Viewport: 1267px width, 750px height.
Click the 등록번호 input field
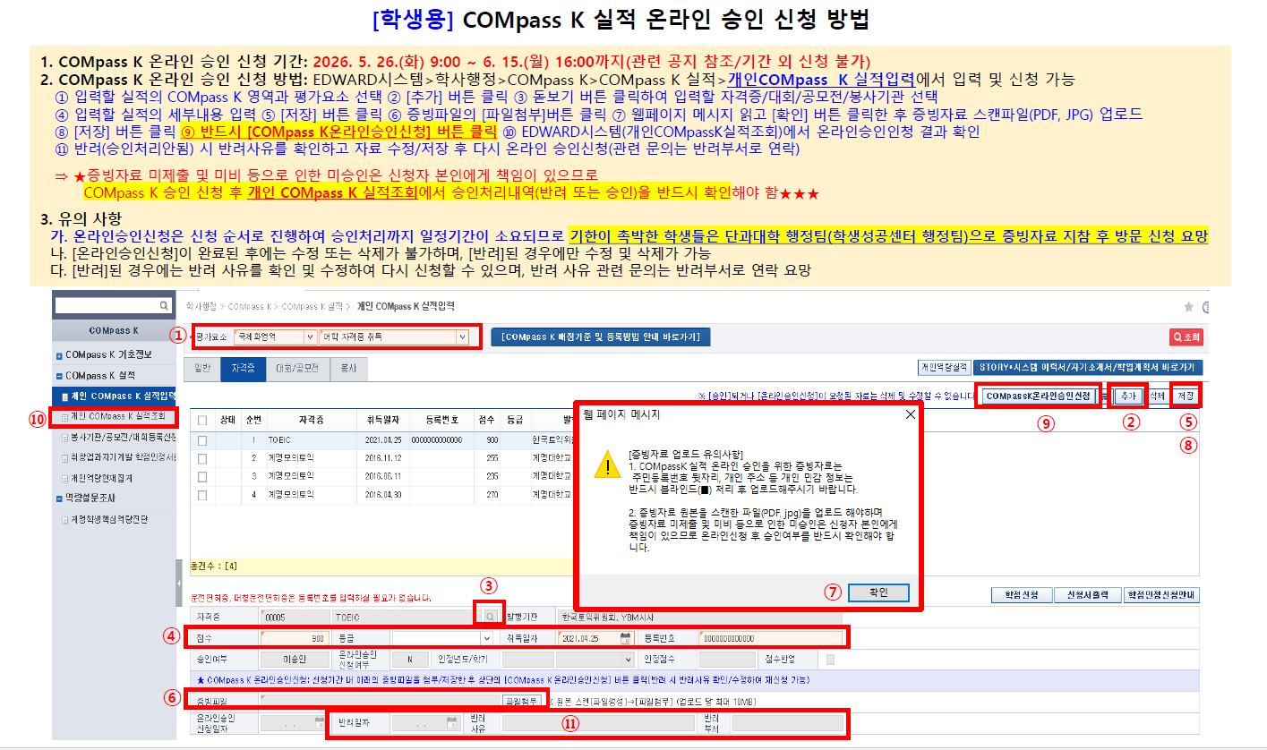(772, 638)
